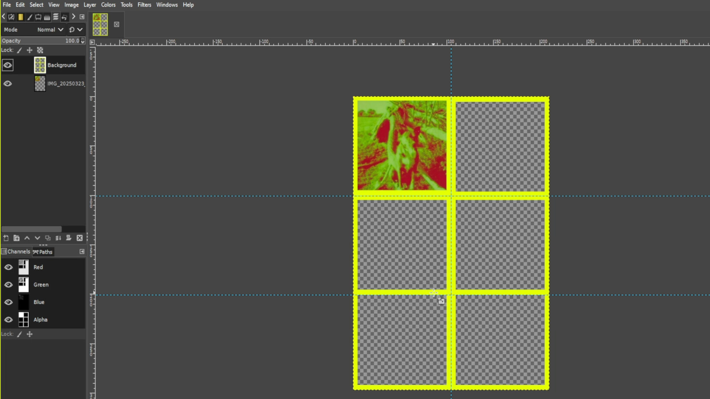
Task: Select the Background layer thumbnail
Action: [x=40, y=65]
